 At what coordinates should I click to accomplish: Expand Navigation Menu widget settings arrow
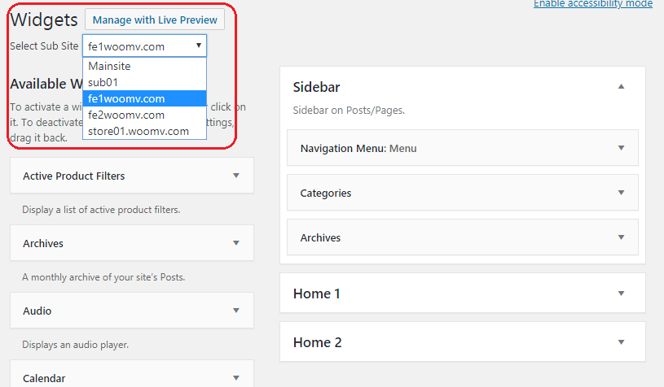(621, 148)
